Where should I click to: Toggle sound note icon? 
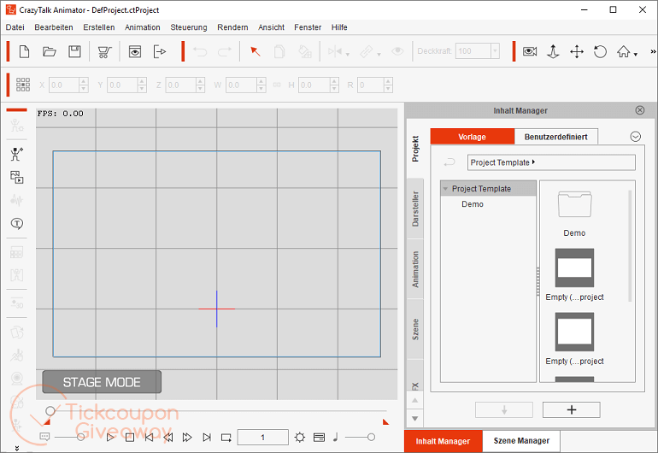(335, 438)
